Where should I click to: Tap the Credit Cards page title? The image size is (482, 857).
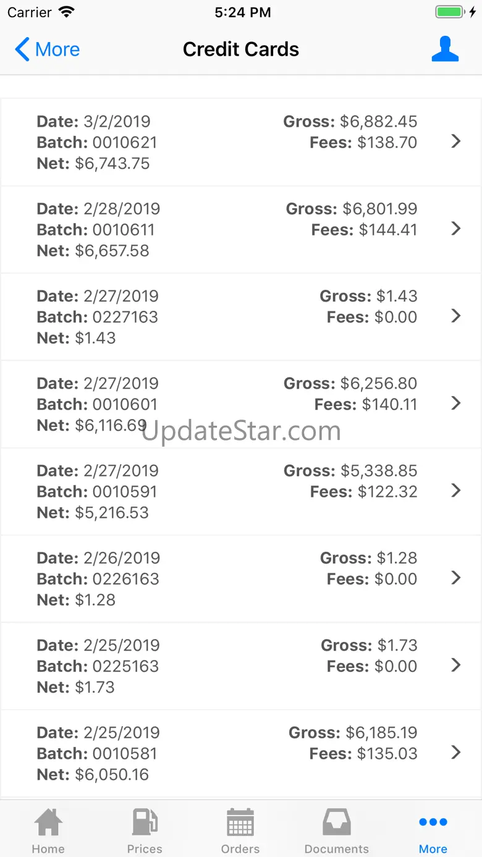241,49
